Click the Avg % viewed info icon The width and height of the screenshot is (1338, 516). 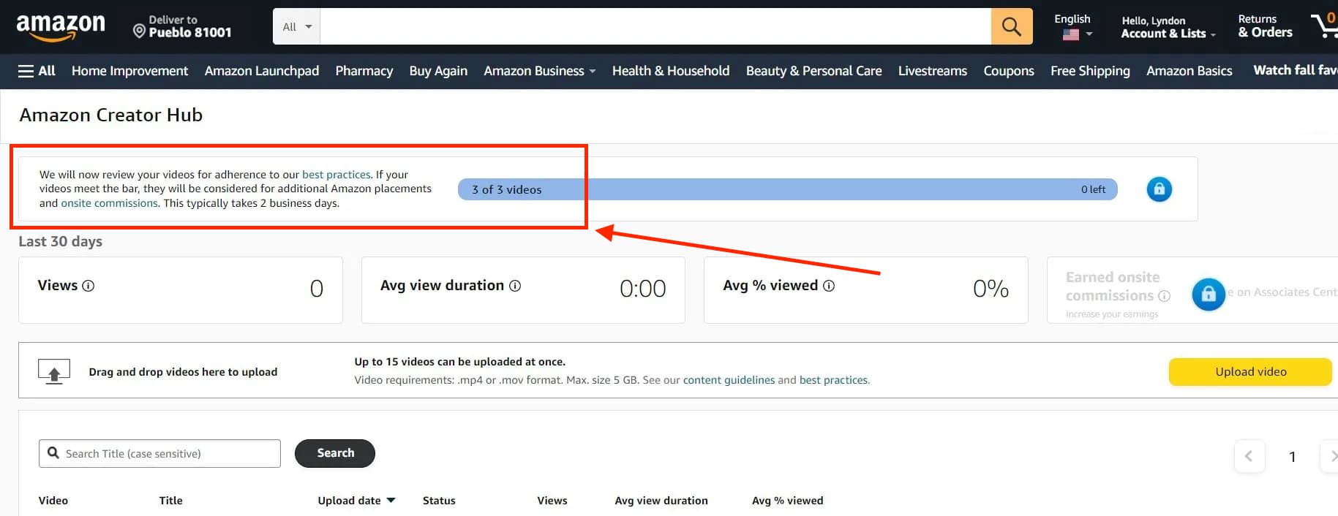click(829, 286)
